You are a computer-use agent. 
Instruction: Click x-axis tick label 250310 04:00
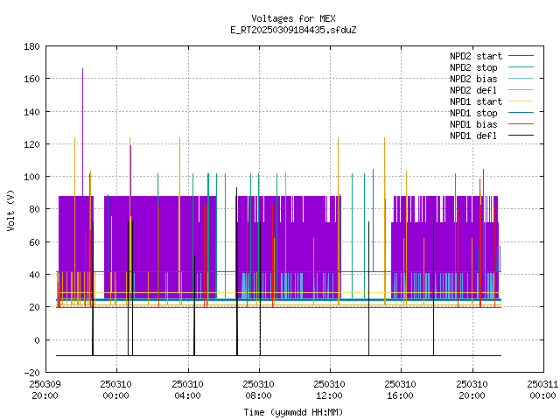pyautogui.click(x=187, y=390)
